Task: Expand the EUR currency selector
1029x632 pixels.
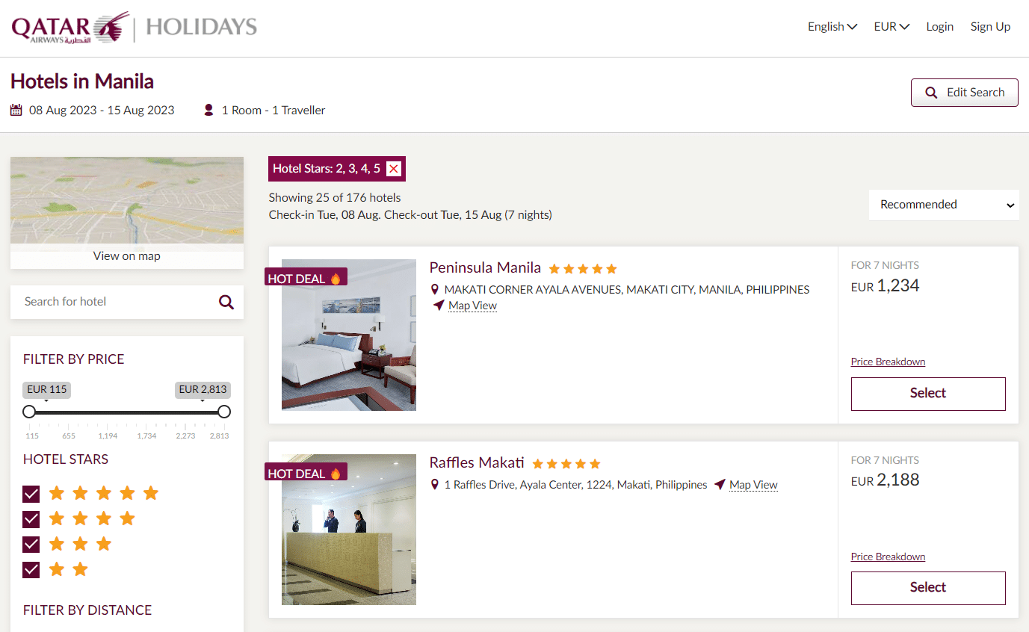Action: [x=892, y=27]
